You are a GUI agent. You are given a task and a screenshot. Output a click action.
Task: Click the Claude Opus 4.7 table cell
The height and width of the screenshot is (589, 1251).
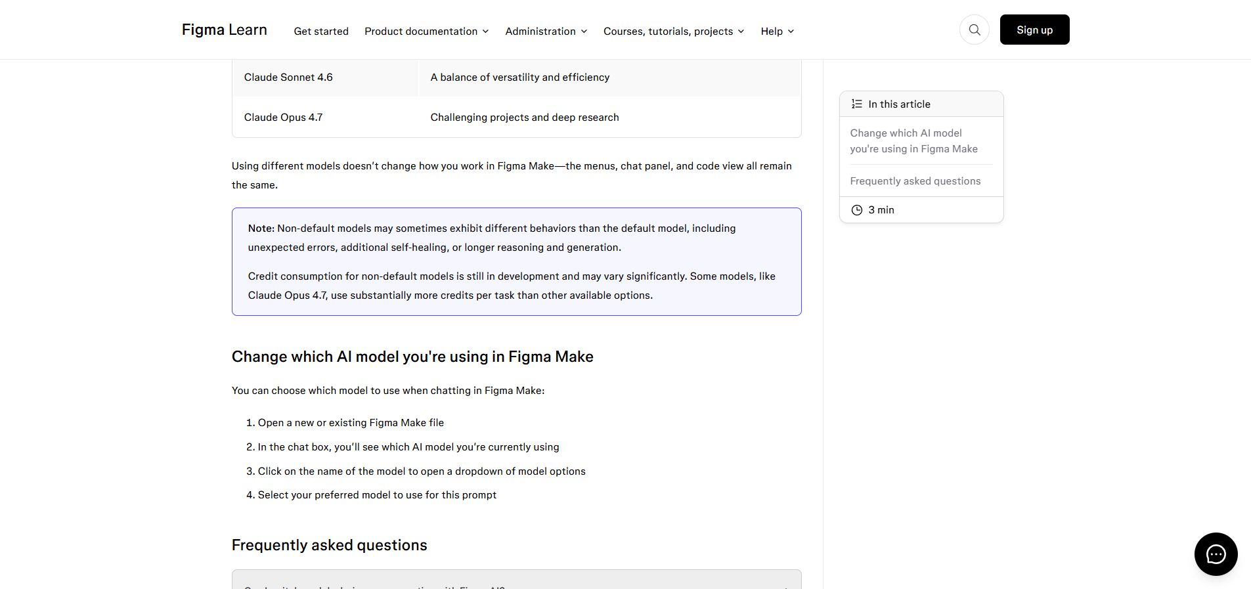(x=325, y=118)
